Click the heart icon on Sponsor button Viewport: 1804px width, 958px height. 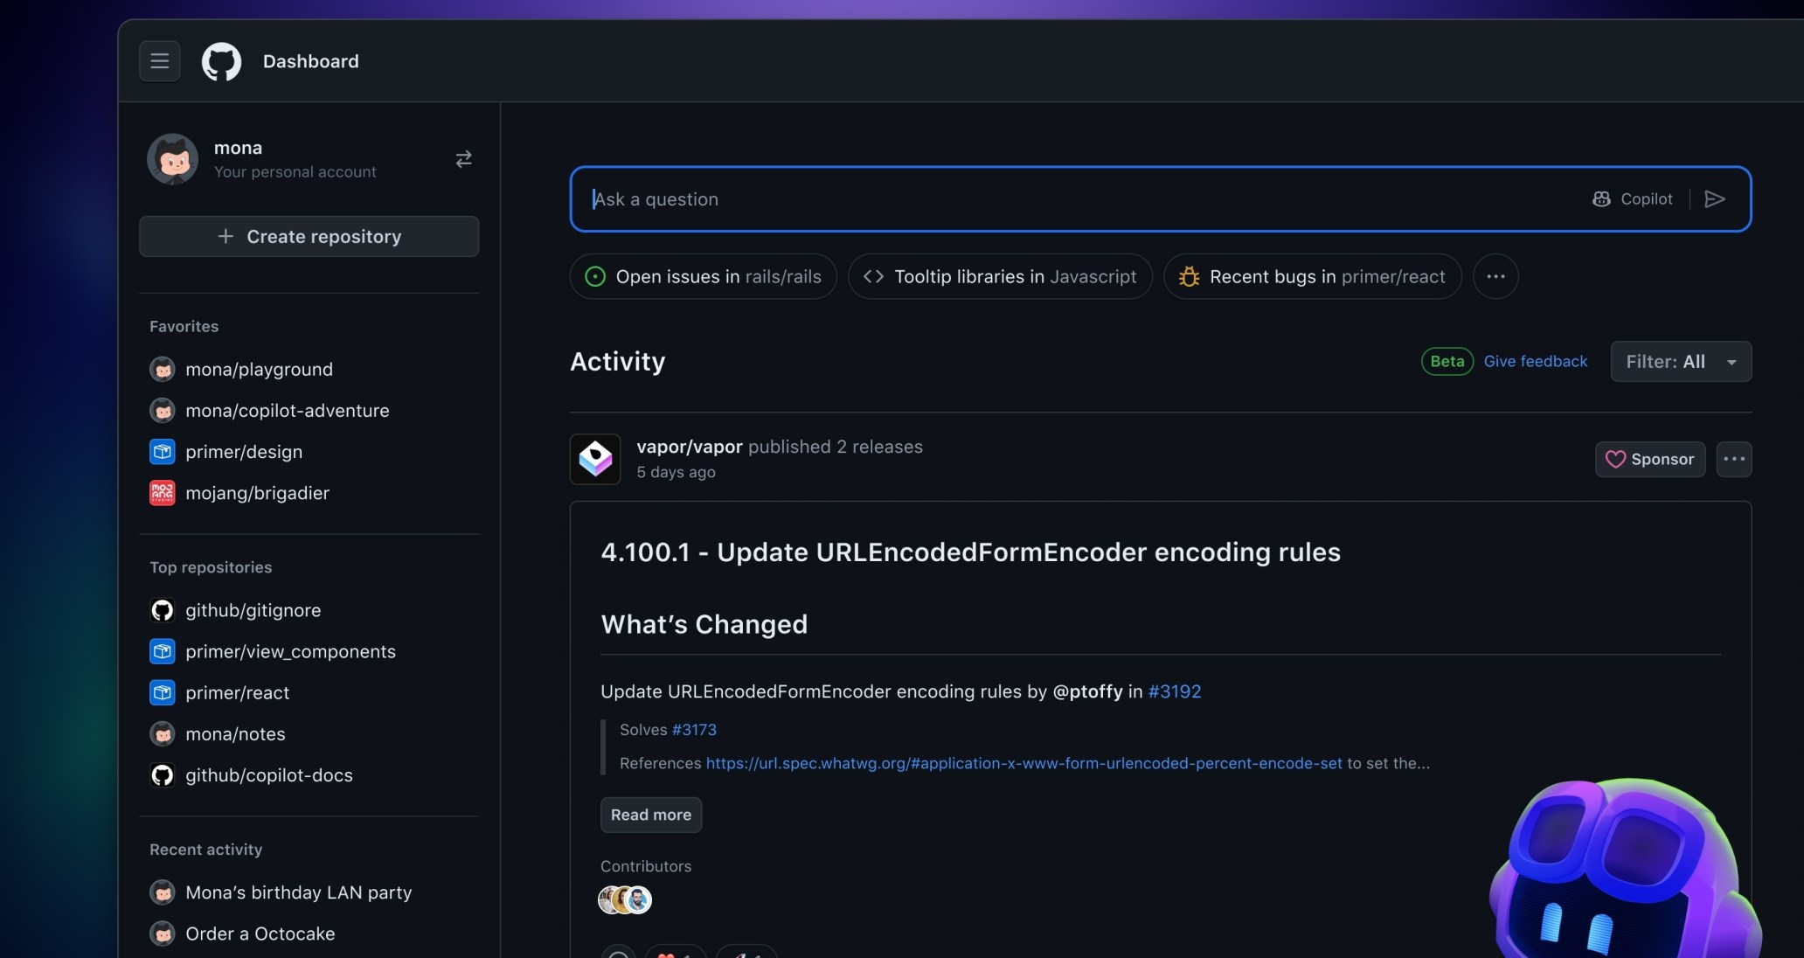click(1615, 459)
